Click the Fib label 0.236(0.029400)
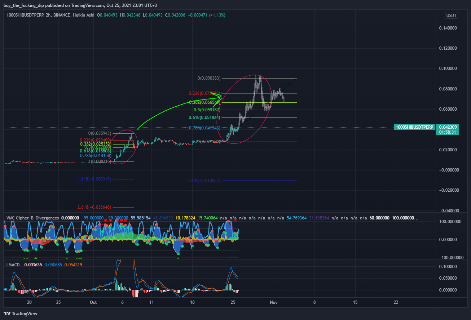Screen dimensions: 471x320 (95, 140)
